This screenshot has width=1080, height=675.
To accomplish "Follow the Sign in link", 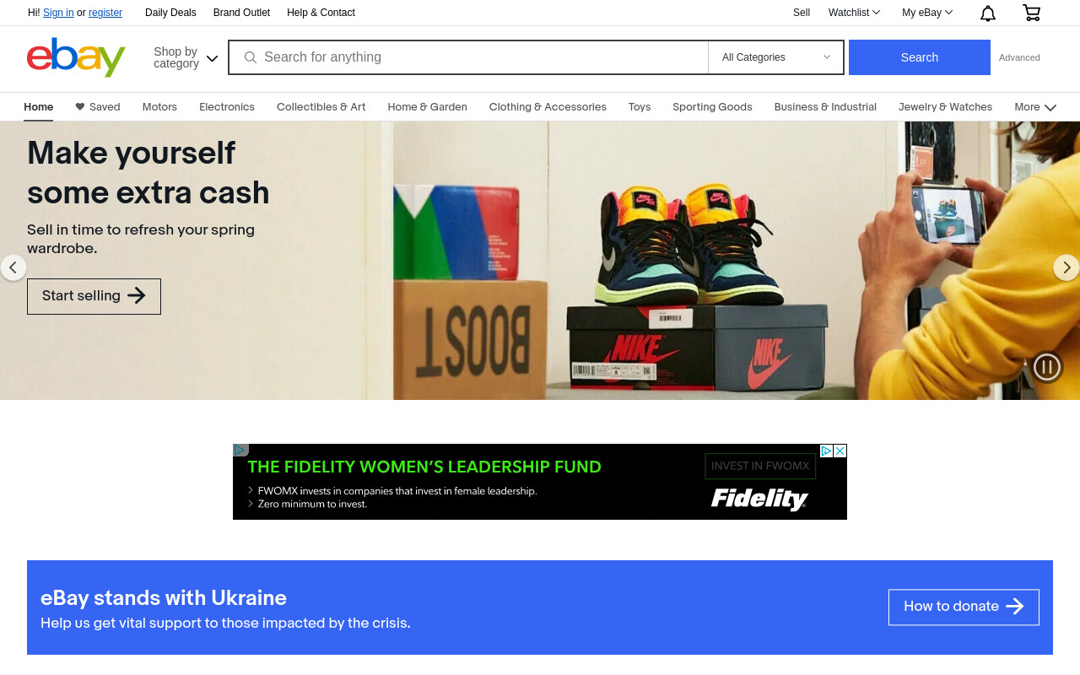I will (58, 13).
